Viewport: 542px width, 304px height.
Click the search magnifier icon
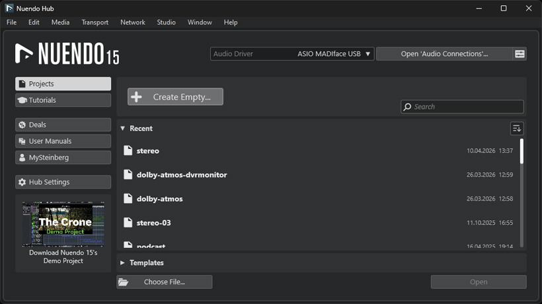pyautogui.click(x=408, y=107)
